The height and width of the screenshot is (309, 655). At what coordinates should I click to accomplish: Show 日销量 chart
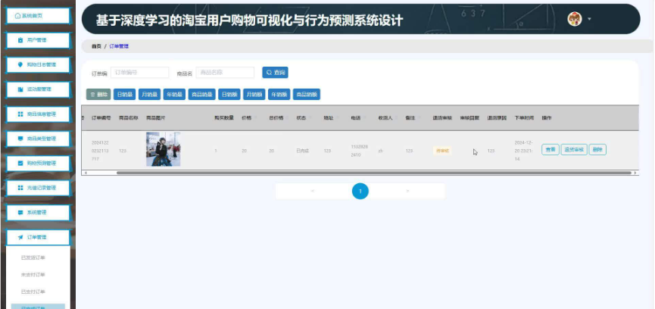click(x=124, y=95)
